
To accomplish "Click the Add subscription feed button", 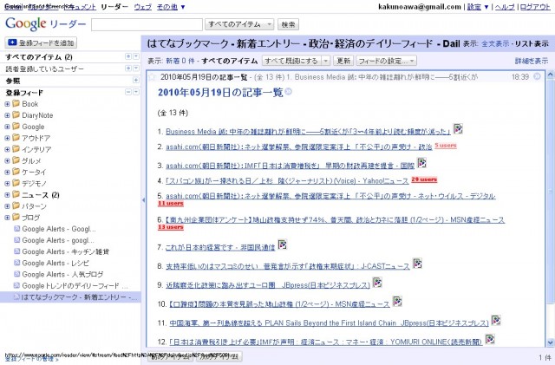I will pyautogui.click(x=41, y=42).
